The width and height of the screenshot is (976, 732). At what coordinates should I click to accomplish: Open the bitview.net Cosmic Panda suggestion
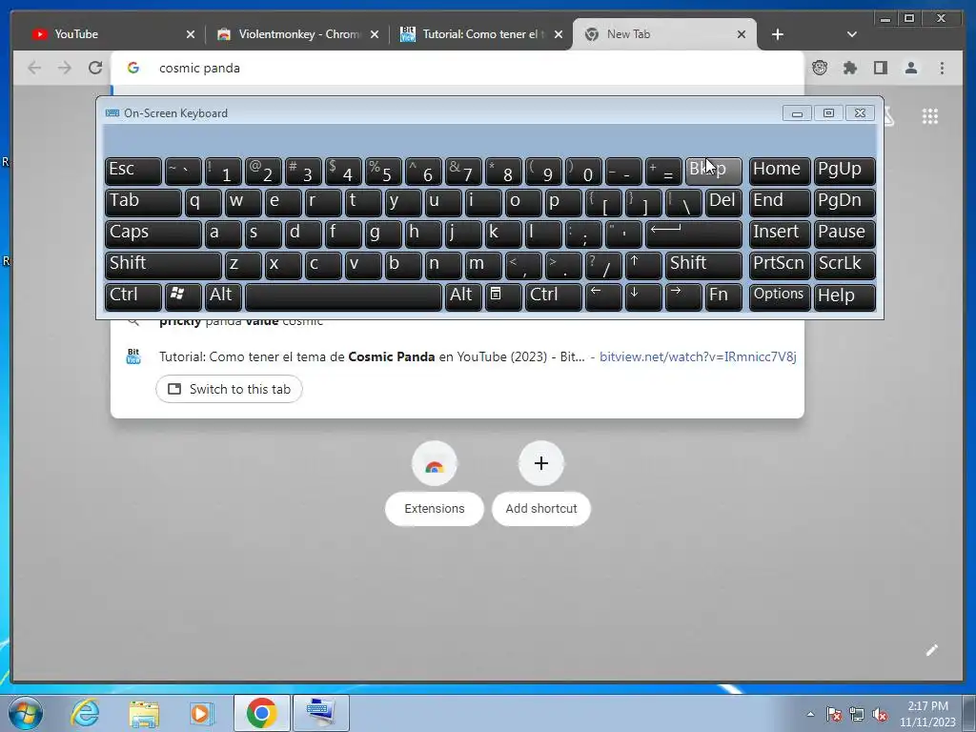(x=457, y=356)
